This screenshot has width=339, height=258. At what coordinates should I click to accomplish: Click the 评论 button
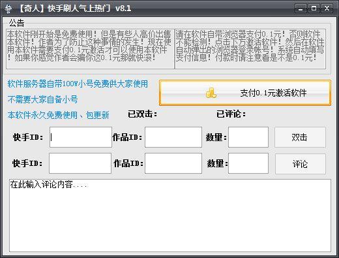[301, 164]
